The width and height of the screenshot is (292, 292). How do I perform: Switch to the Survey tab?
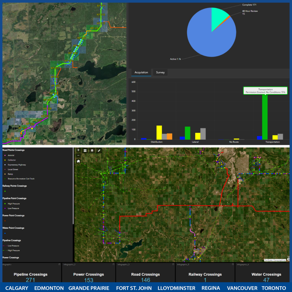[160, 72]
